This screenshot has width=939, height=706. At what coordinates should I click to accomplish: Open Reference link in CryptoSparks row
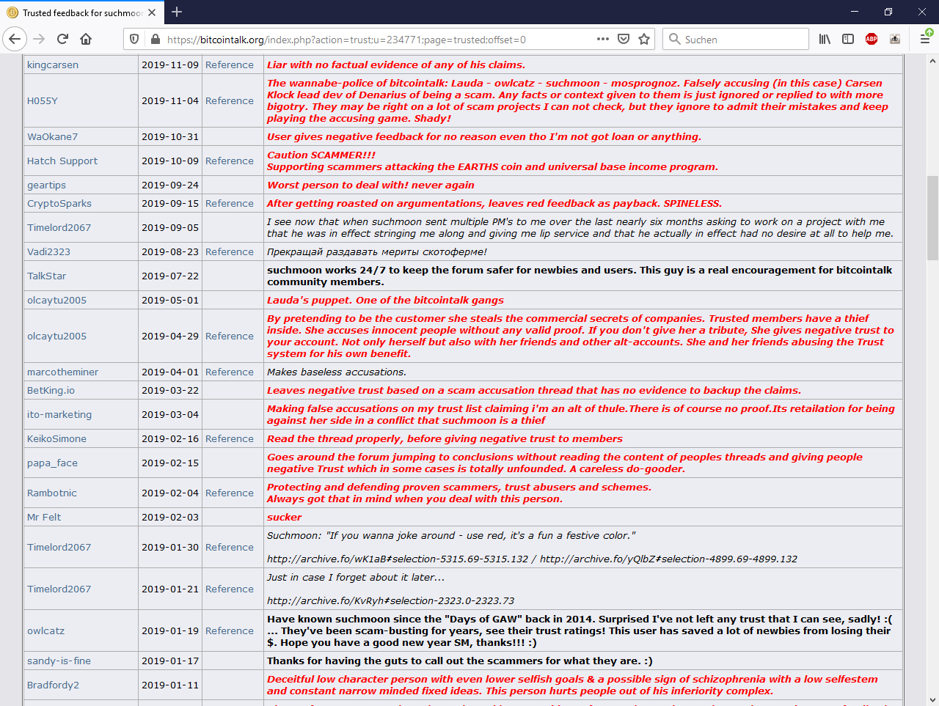230,203
